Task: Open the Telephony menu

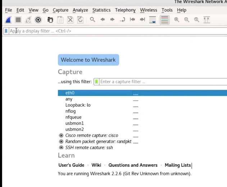Action: (x=125, y=10)
